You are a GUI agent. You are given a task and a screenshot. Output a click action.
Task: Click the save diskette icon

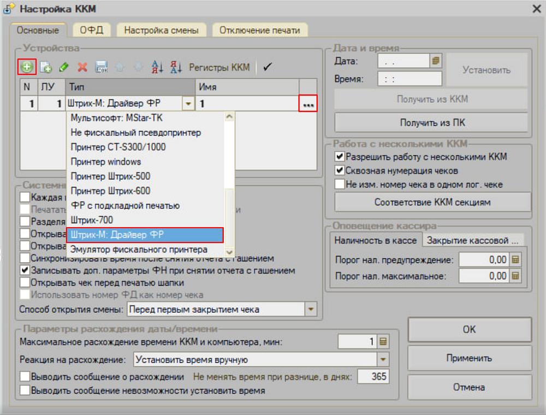tap(101, 67)
